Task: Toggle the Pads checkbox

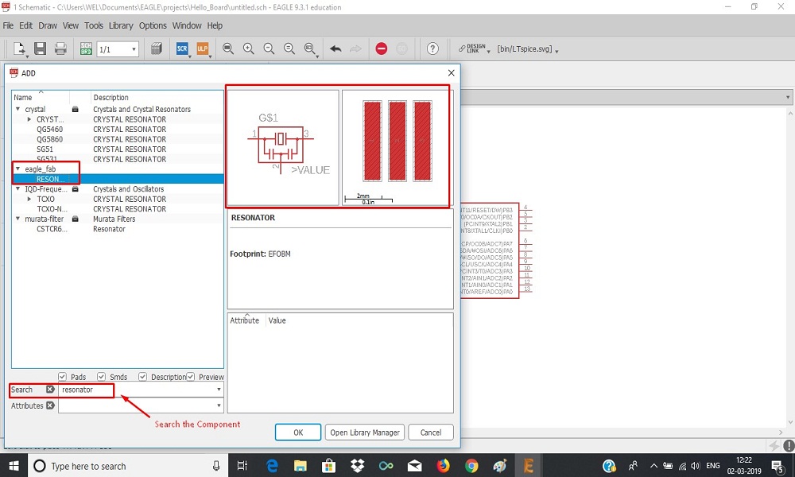Action: pyautogui.click(x=63, y=377)
